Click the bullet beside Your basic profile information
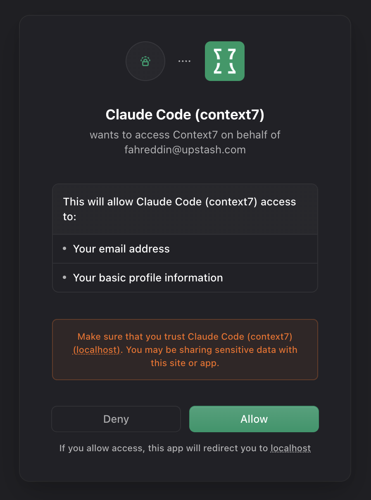The width and height of the screenshot is (371, 500). point(64,278)
